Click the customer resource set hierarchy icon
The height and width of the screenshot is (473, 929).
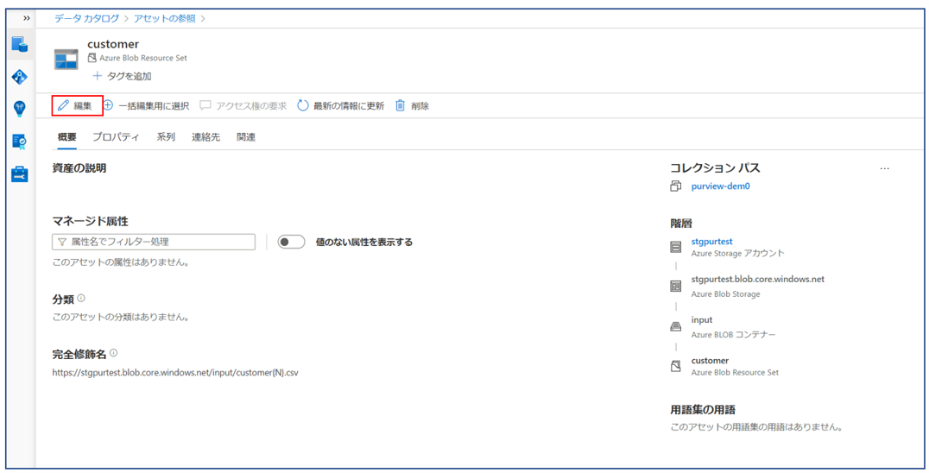click(x=675, y=367)
